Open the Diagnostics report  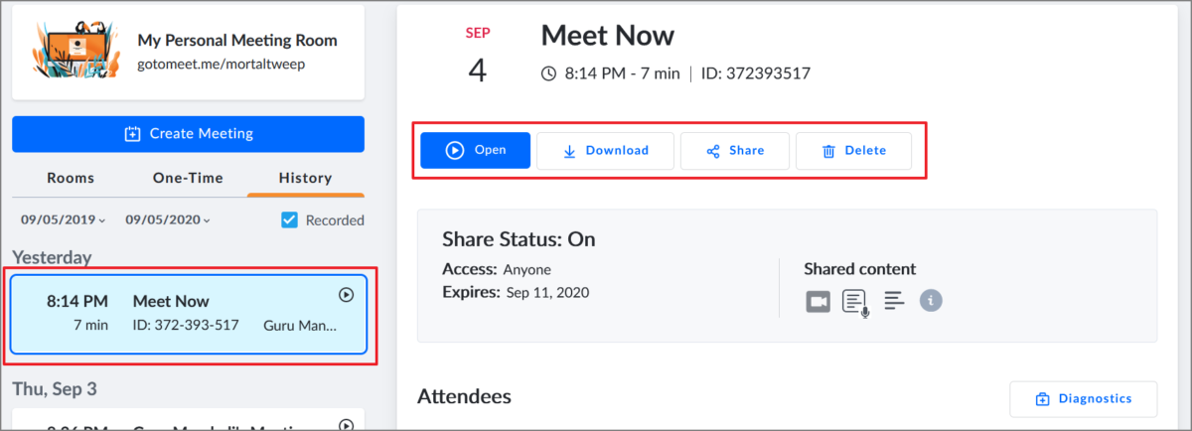[1083, 399]
